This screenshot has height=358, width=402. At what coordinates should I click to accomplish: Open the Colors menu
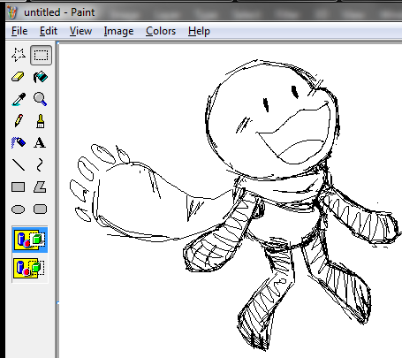click(x=161, y=31)
